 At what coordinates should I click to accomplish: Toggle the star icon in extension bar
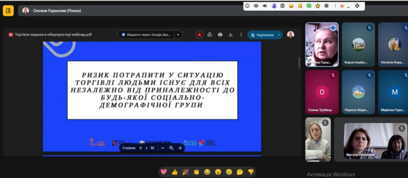pos(318,6)
